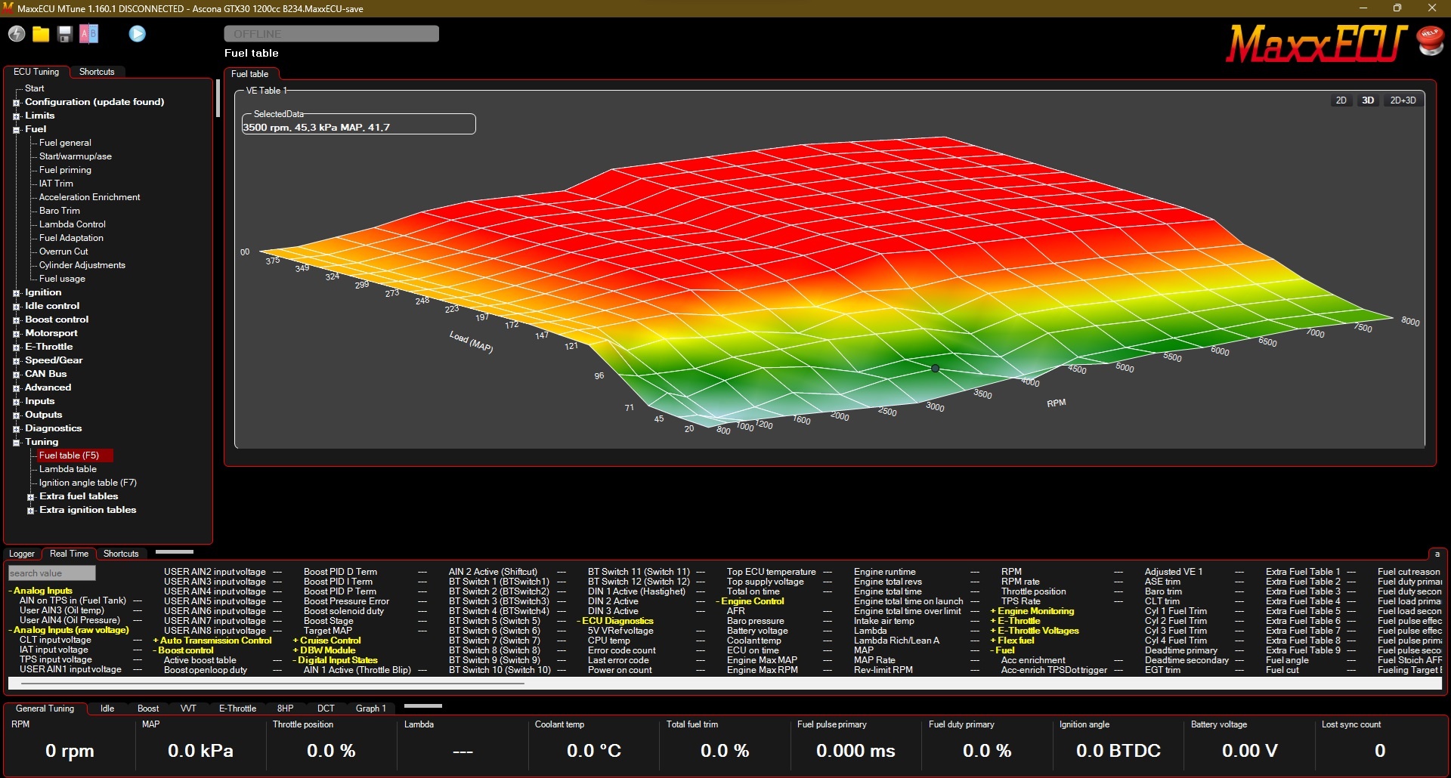Click the red HELP button icon

click(x=1430, y=41)
